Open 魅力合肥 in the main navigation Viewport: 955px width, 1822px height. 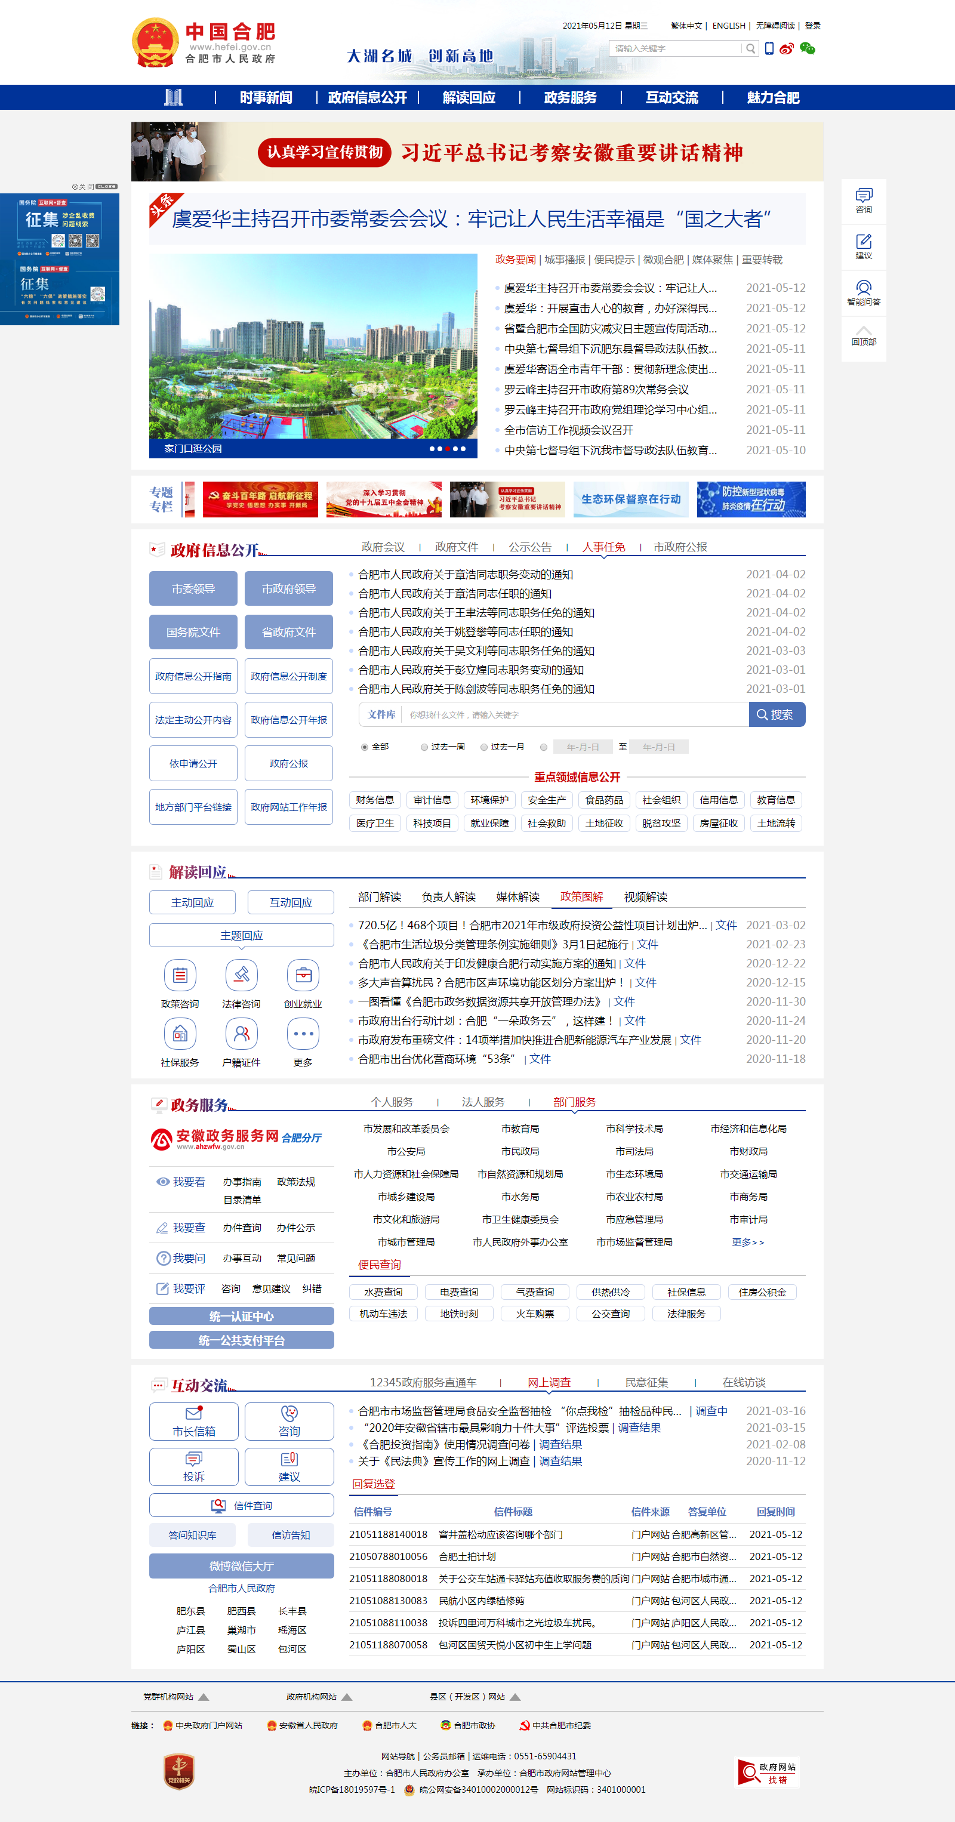773,98
